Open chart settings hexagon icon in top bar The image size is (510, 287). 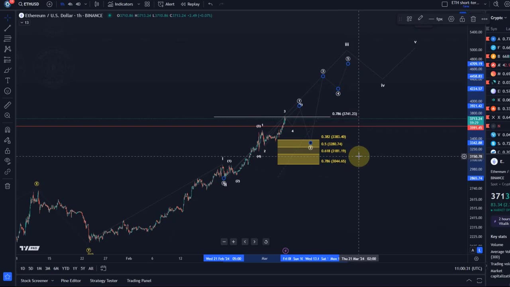507,4
